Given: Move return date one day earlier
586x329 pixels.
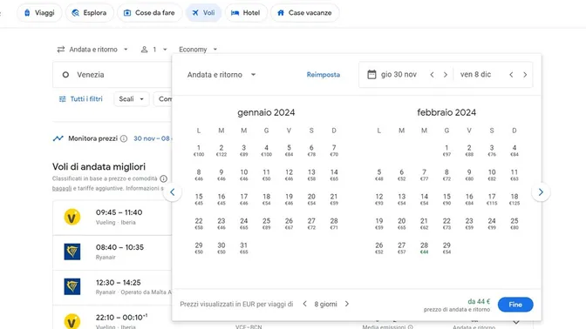Looking at the screenshot, I should [511, 75].
